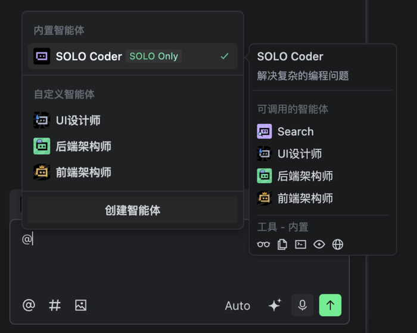Click the glasses read tool icon
417x333 pixels.
click(x=263, y=244)
